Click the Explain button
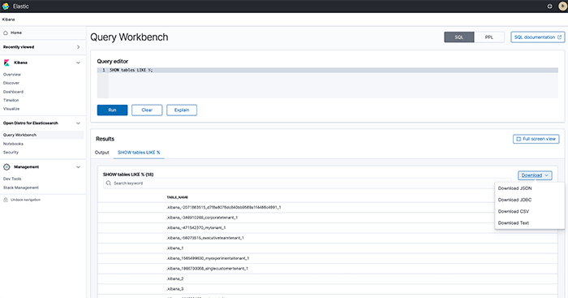Viewport: 568px width, 298px height. click(182, 110)
